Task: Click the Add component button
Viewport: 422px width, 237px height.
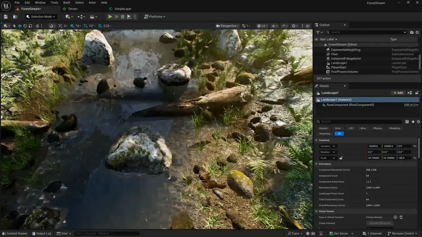Action: 398,93
